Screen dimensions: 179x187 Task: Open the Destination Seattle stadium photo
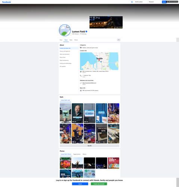(77, 174)
